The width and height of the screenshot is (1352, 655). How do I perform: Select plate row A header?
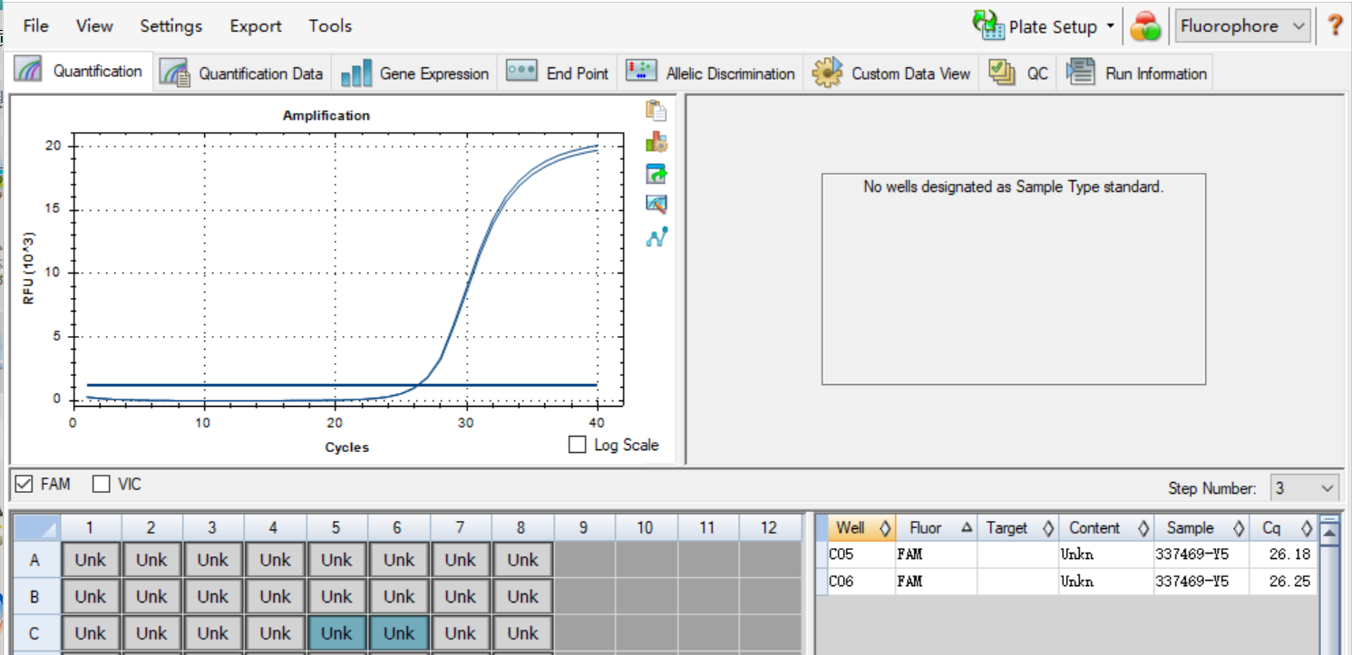(36, 560)
